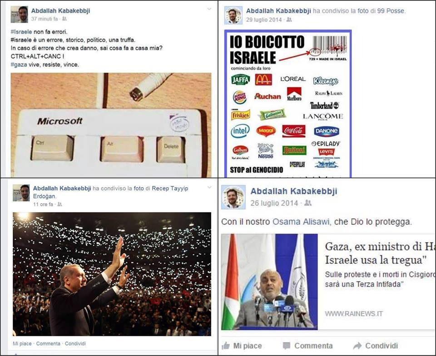Open the Recep Tayyip Erdoğan page link
The height and width of the screenshot is (356, 436).
click(x=110, y=192)
